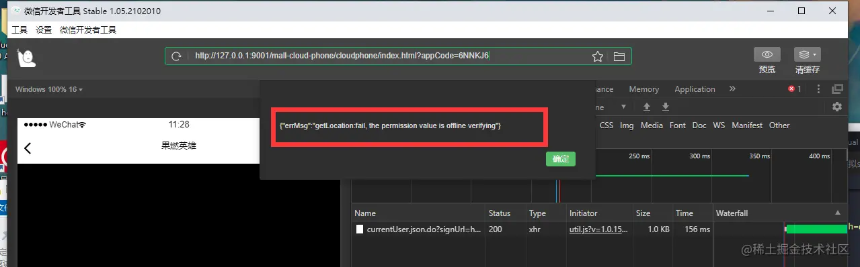Go back with the simulator back arrow
860x267 pixels.
point(28,148)
